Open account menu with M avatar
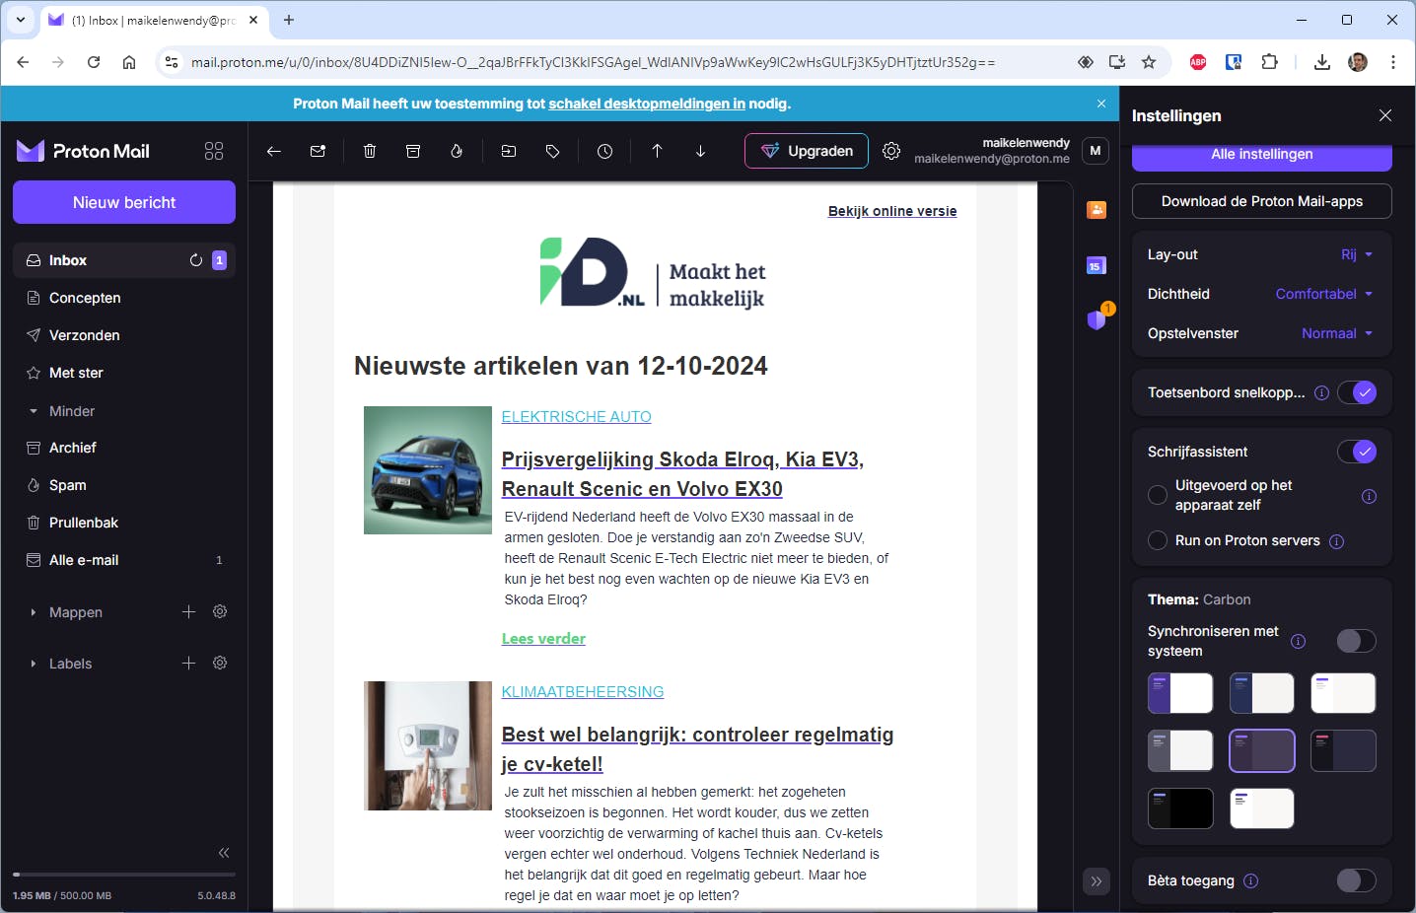 (1096, 151)
